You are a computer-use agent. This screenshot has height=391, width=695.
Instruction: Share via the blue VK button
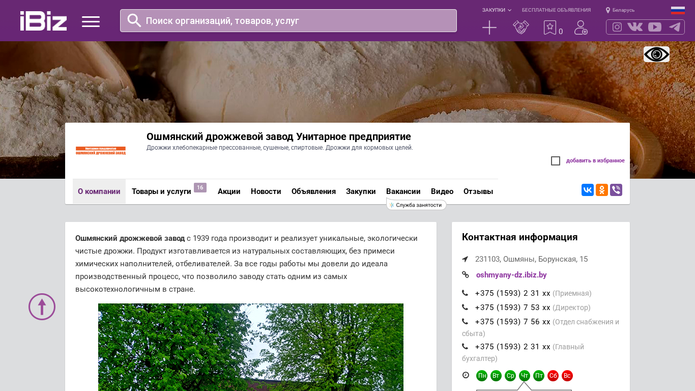588,190
